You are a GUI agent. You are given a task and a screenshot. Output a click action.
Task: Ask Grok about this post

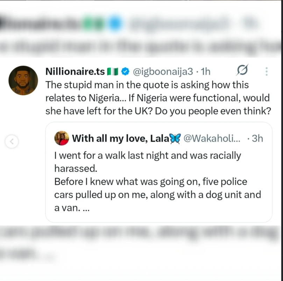click(243, 70)
